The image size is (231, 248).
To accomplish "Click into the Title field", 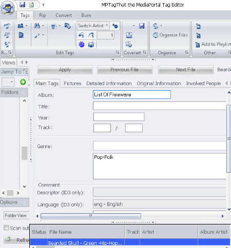I will coord(160,106).
